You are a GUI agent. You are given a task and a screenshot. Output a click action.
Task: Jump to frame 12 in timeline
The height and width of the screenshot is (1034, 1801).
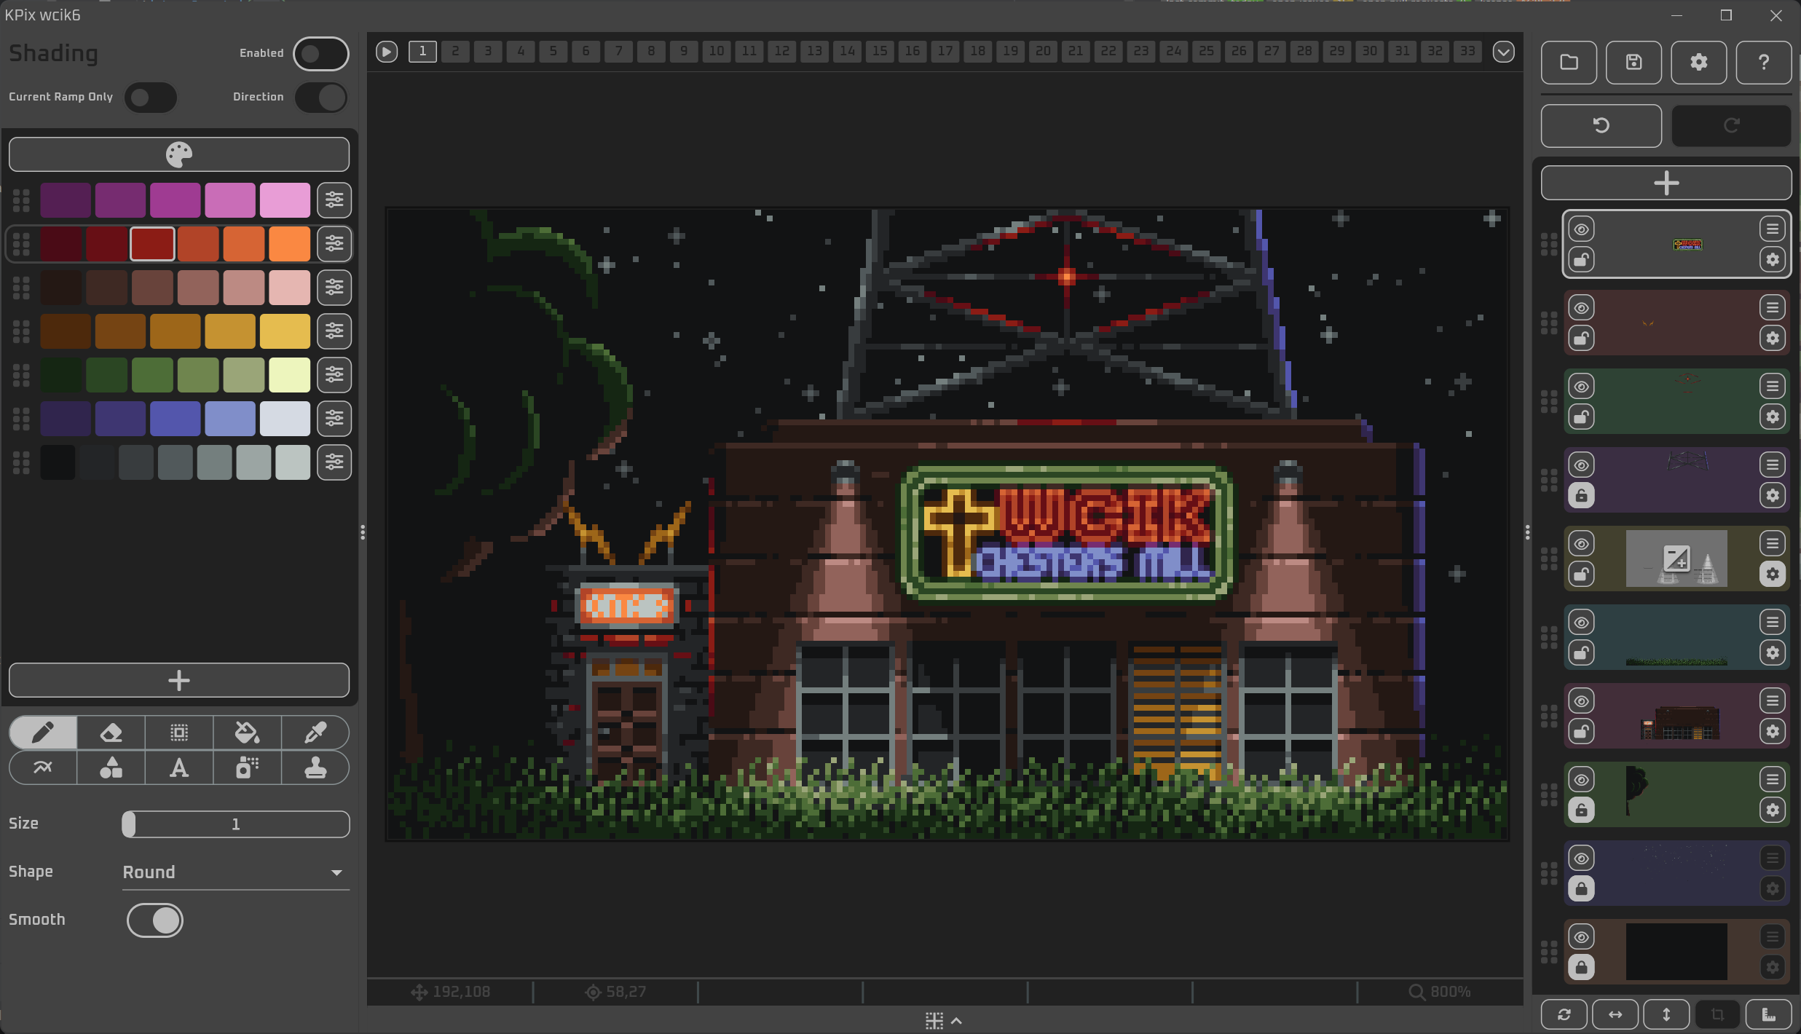pyautogui.click(x=781, y=51)
